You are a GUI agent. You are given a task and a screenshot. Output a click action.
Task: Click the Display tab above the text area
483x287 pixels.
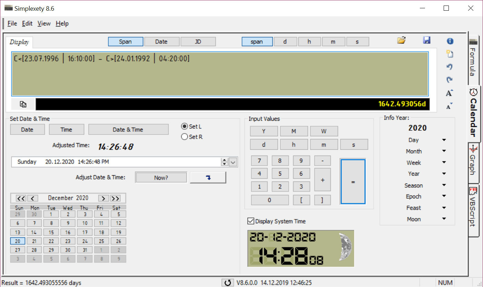pyautogui.click(x=19, y=42)
